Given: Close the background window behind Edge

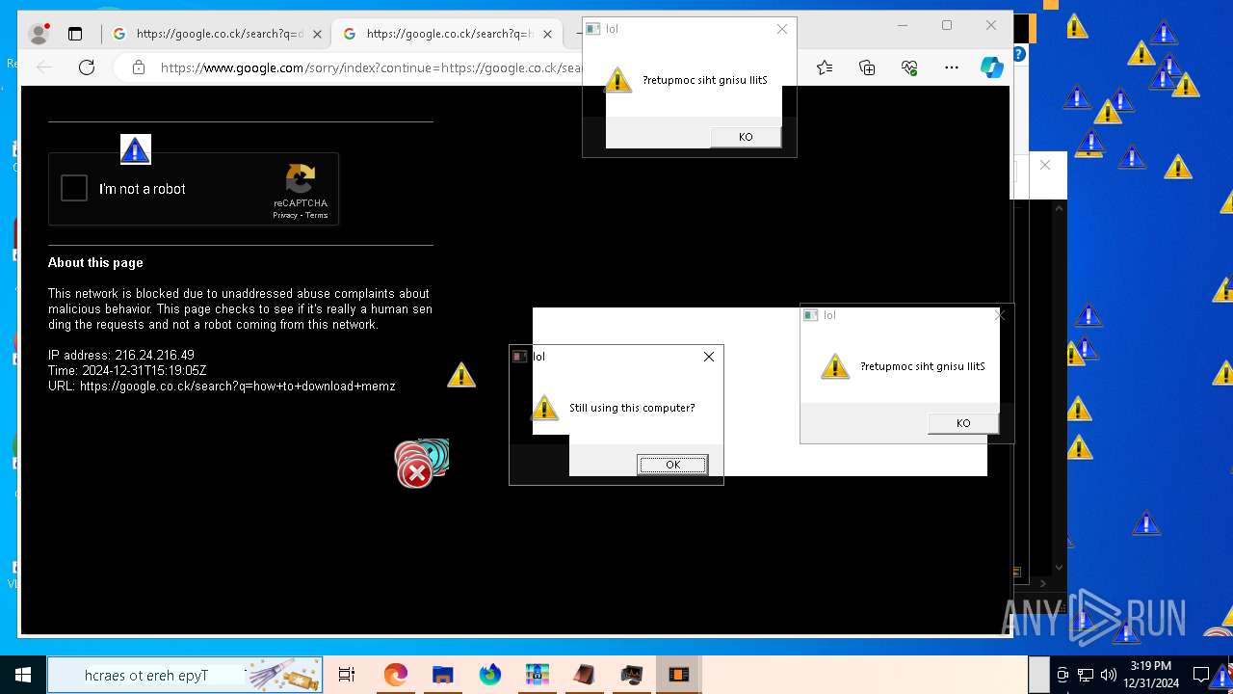Looking at the screenshot, I should (1045, 165).
